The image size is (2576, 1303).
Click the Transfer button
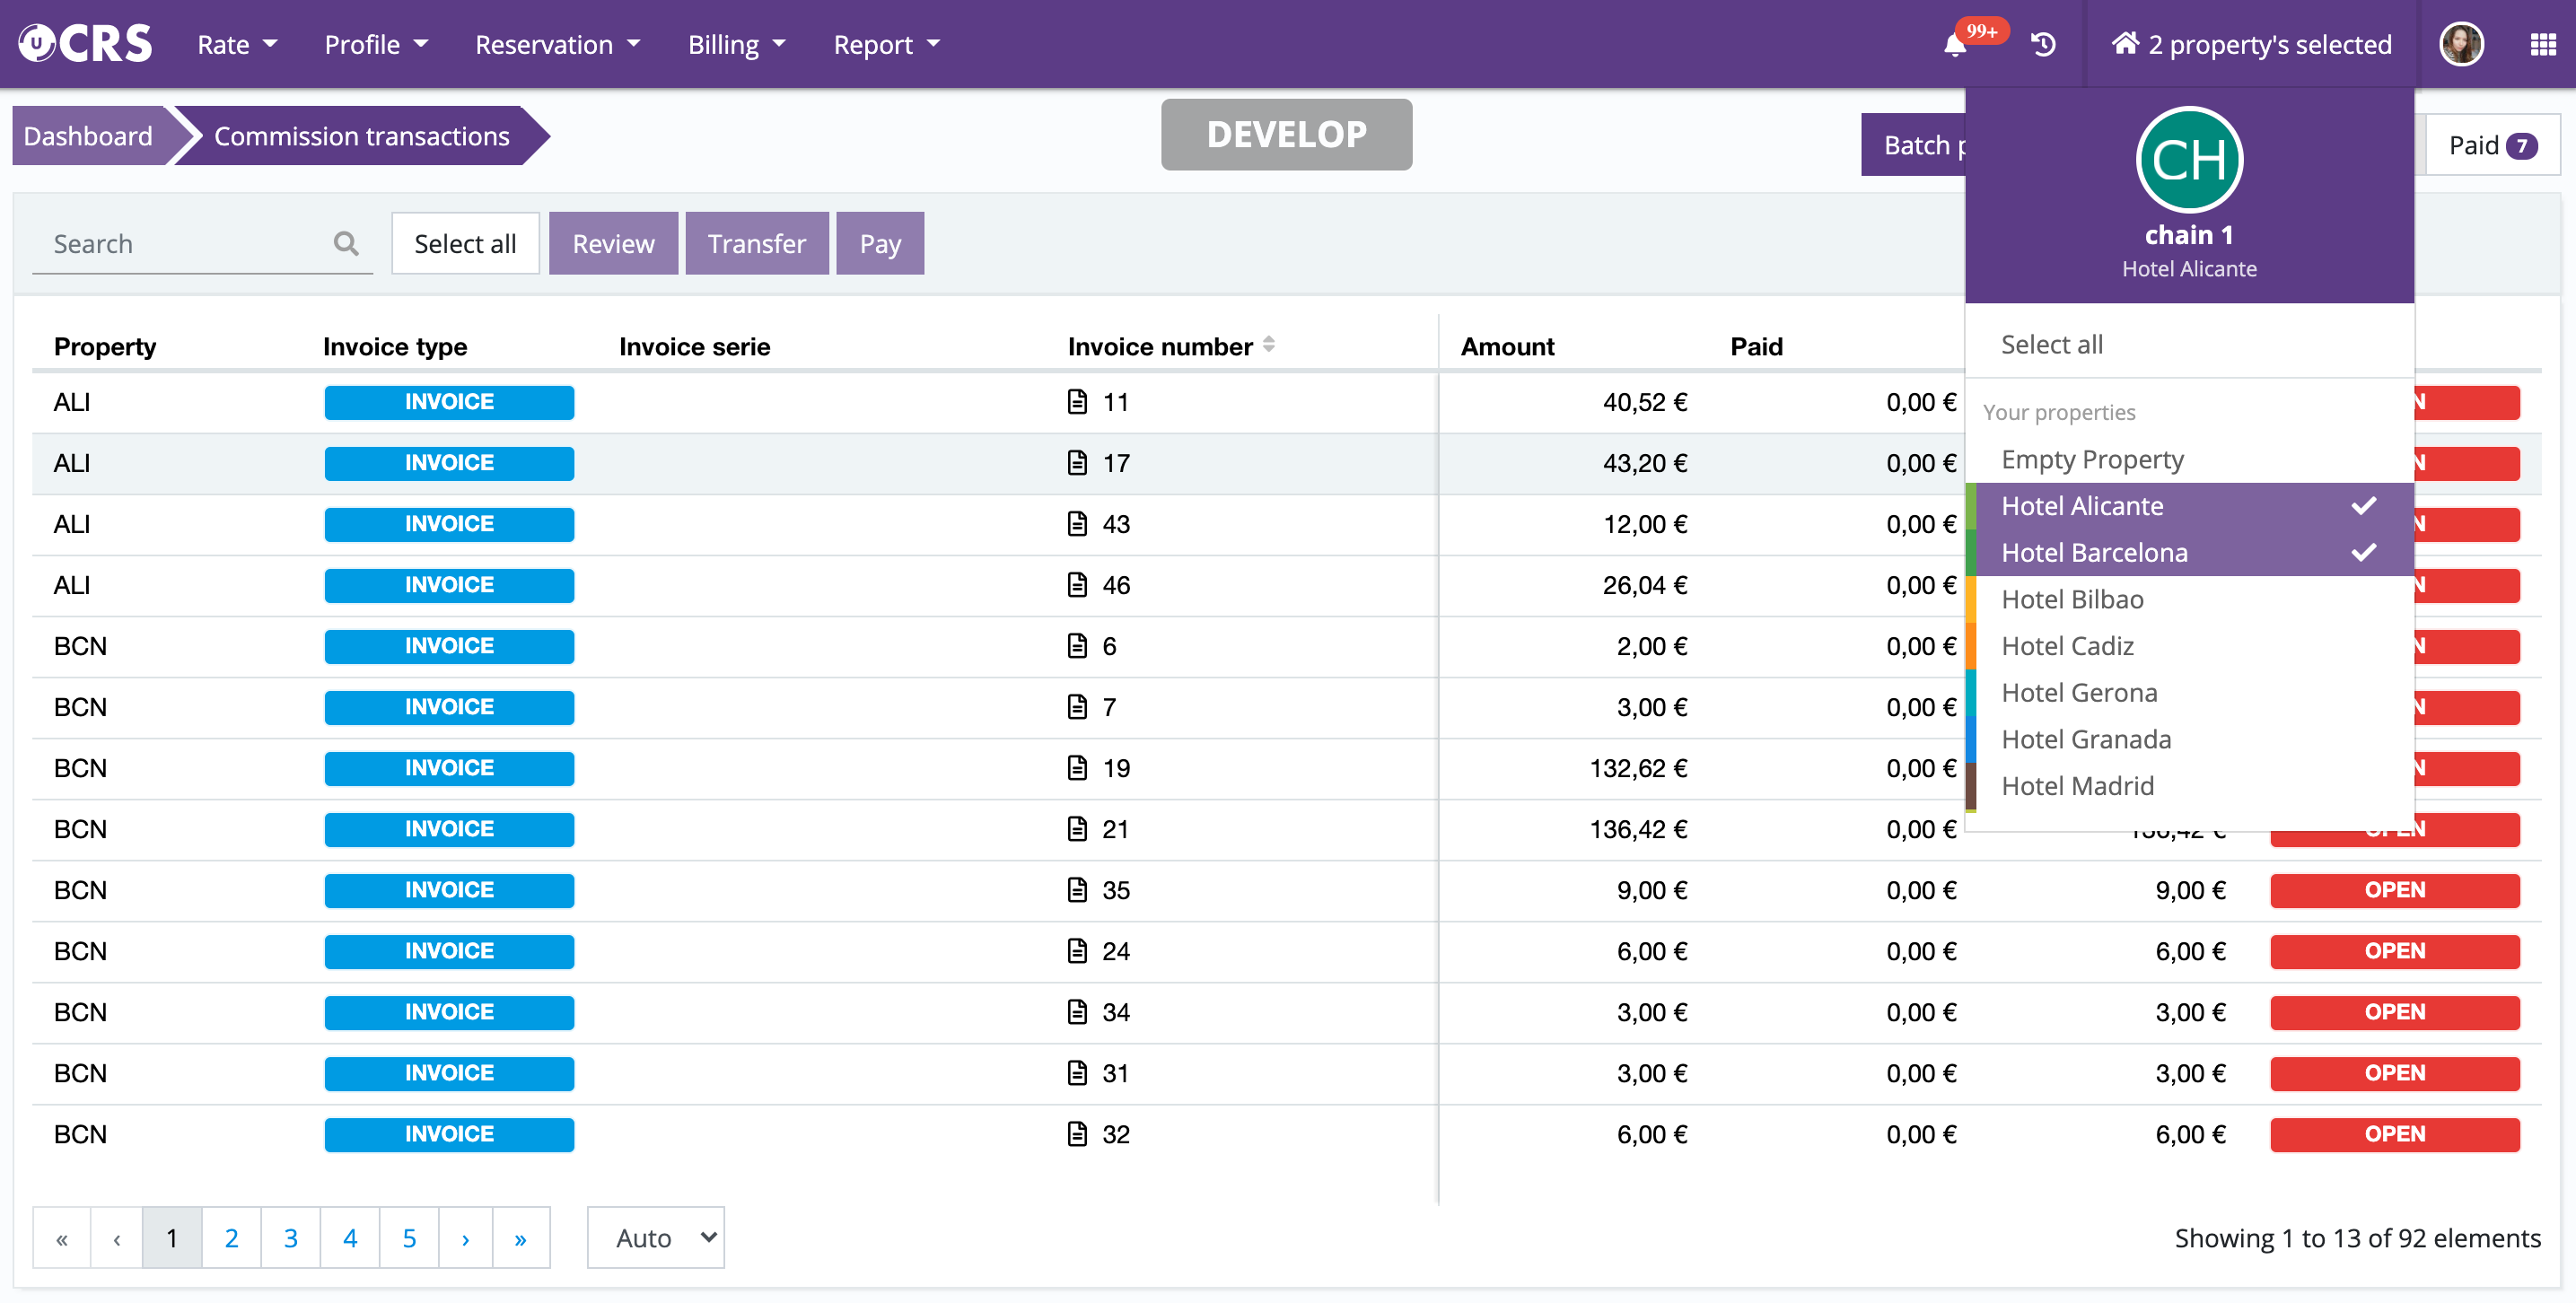pyautogui.click(x=756, y=243)
